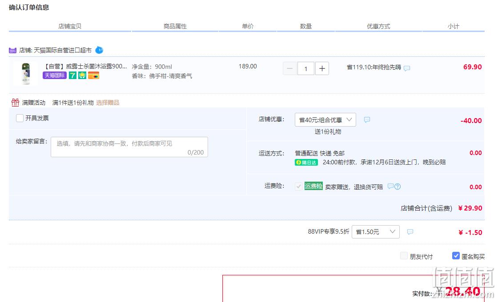Click the 189.00 unit price
Viewport: 498px width, 302px height.
click(248, 66)
